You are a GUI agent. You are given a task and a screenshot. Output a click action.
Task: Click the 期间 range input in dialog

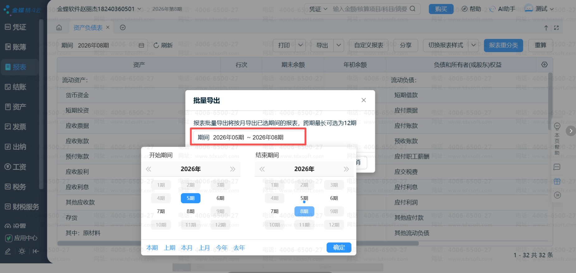coord(248,137)
